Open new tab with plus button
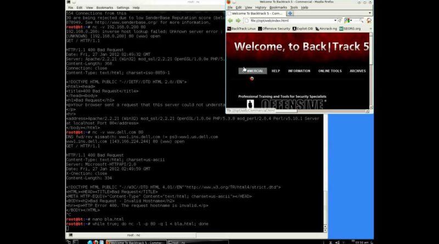This screenshot has height=244, width=439. pyautogui.click(x=290, y=13)
